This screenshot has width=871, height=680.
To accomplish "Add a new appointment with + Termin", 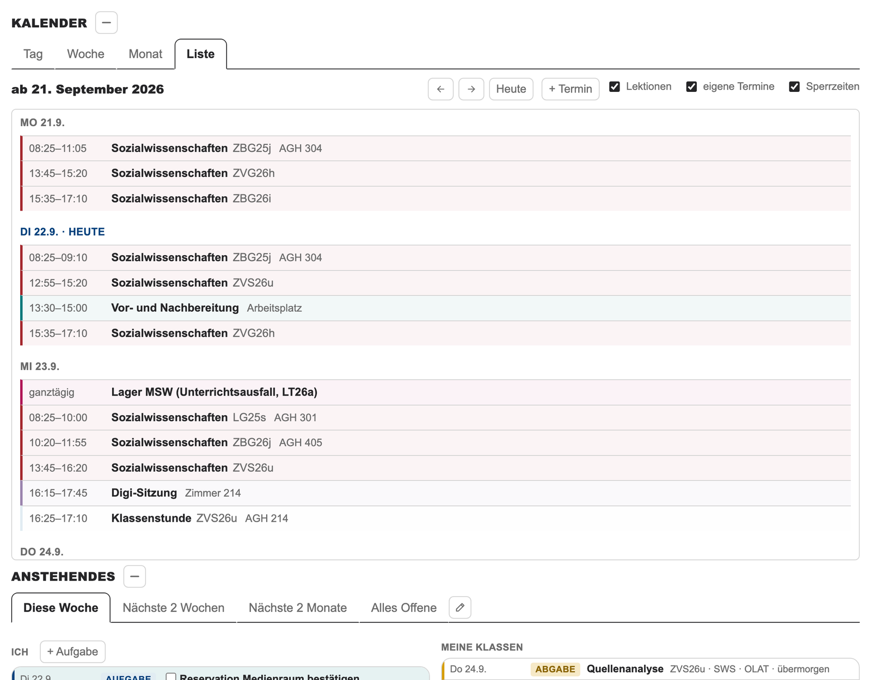I will (x=571, y=89).
